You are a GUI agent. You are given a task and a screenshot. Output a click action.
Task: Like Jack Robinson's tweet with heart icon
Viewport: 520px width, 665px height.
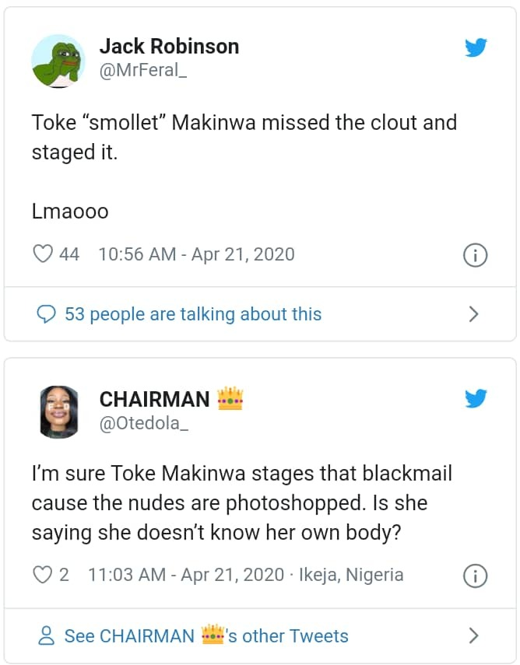tap(43, 254)
